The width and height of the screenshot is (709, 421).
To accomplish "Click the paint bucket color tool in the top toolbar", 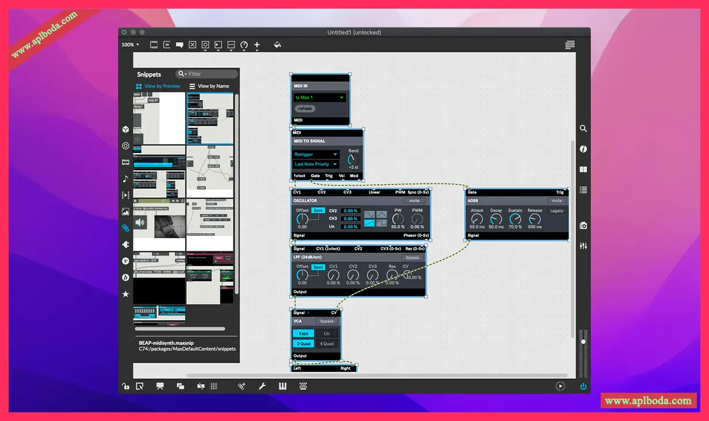I will click(x=277, y=45).
